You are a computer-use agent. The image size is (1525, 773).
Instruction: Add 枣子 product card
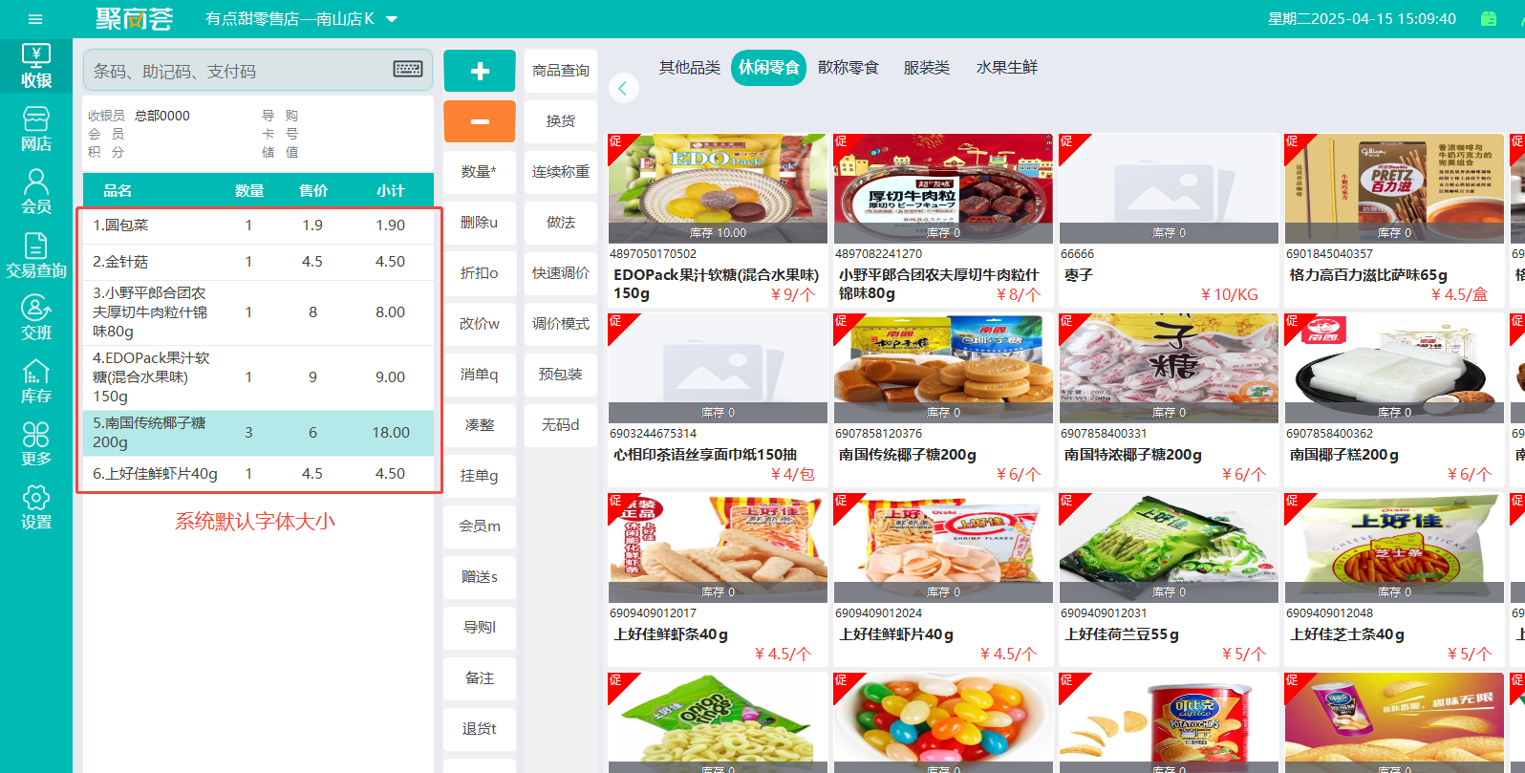click(1169, 220)
